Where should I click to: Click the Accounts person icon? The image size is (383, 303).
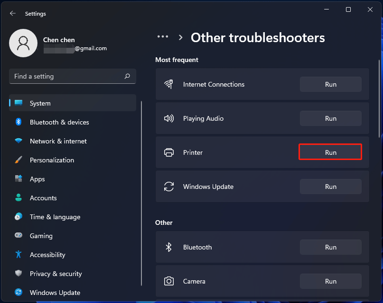pos(19,197)
